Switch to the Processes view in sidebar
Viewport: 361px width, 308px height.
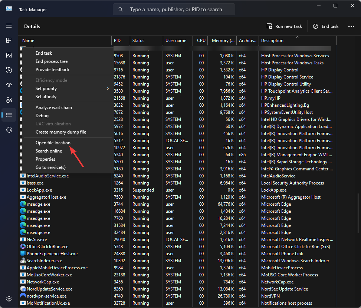click(x=9, y=40)
